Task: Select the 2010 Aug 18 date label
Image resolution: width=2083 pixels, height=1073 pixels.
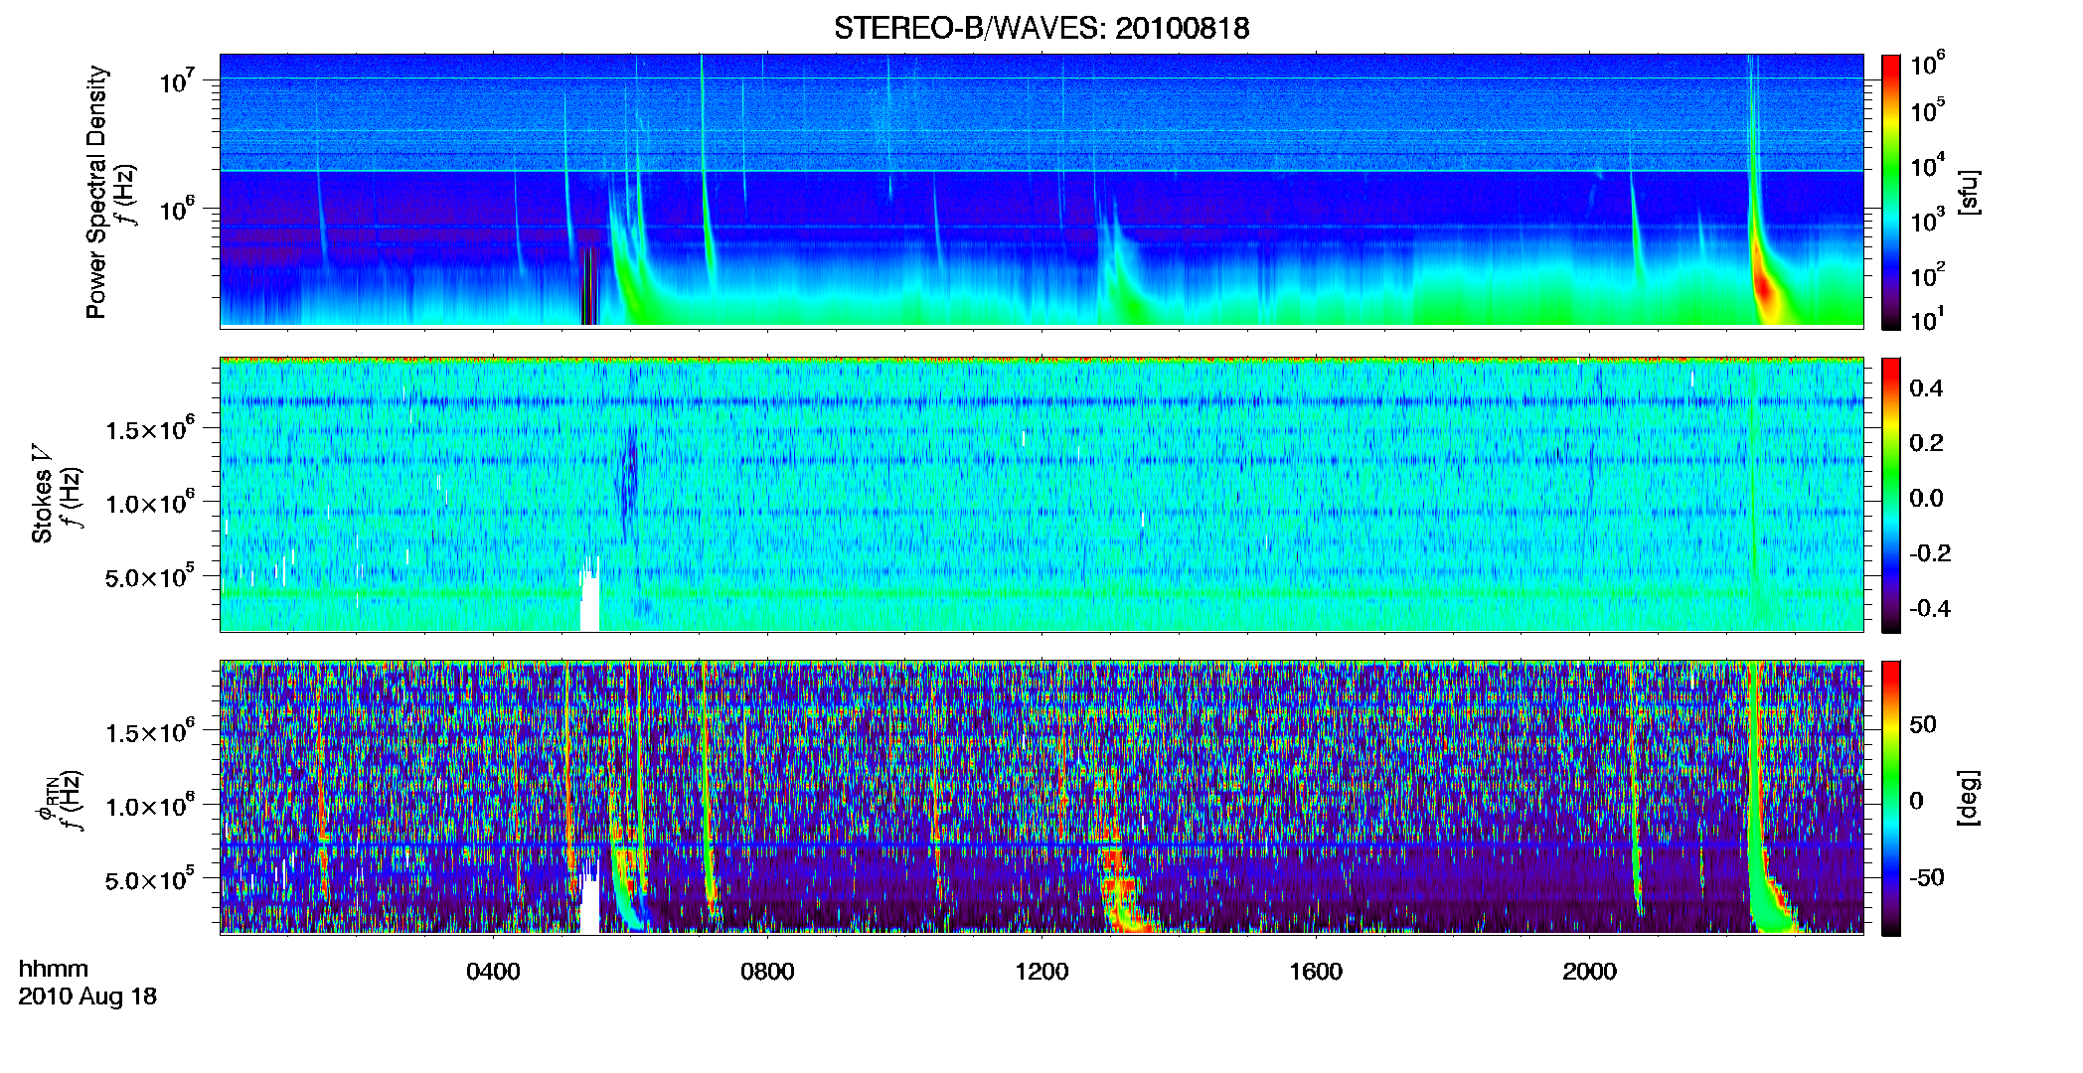Action: click(x=87, y=996)
